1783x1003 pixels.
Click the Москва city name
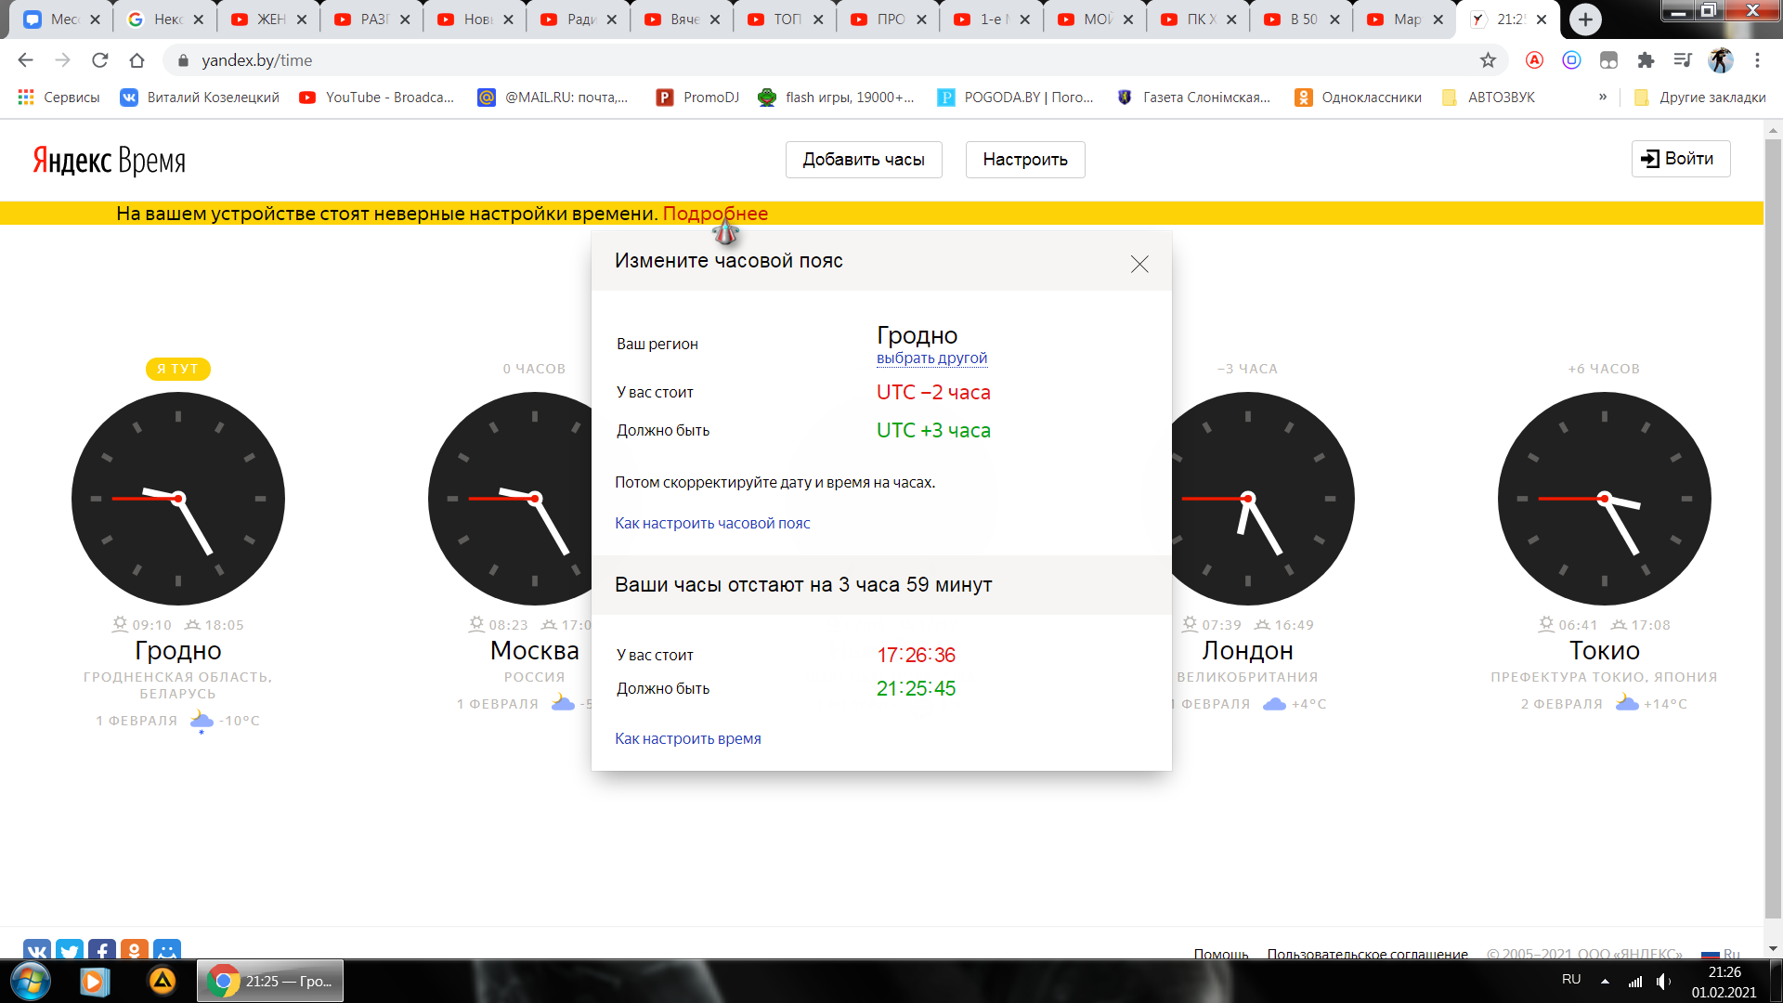(x=534, y=651)
